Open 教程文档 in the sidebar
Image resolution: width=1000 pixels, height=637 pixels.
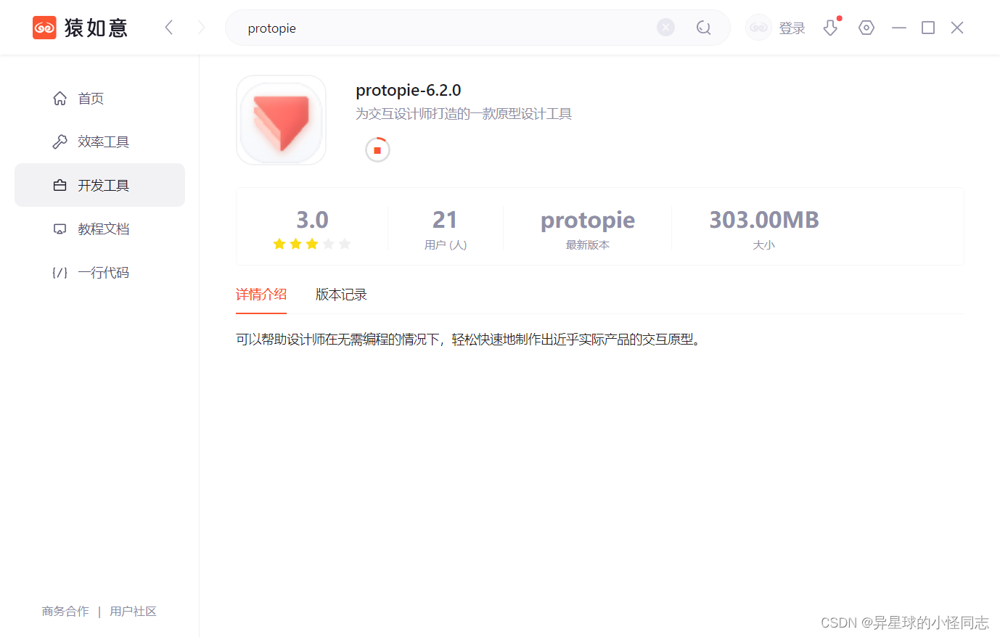click(99, 229)
